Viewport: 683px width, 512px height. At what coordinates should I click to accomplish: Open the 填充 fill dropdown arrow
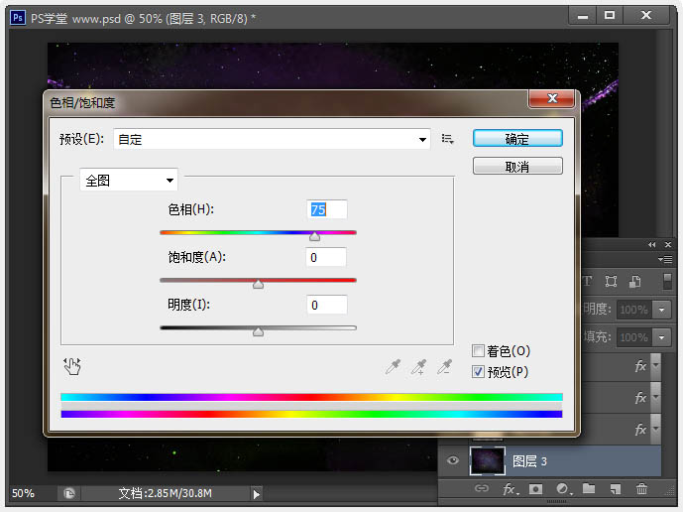point(661,337)
